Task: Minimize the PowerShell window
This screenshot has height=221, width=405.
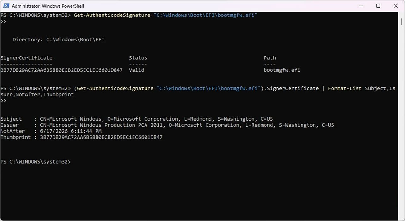Action: 360,6
